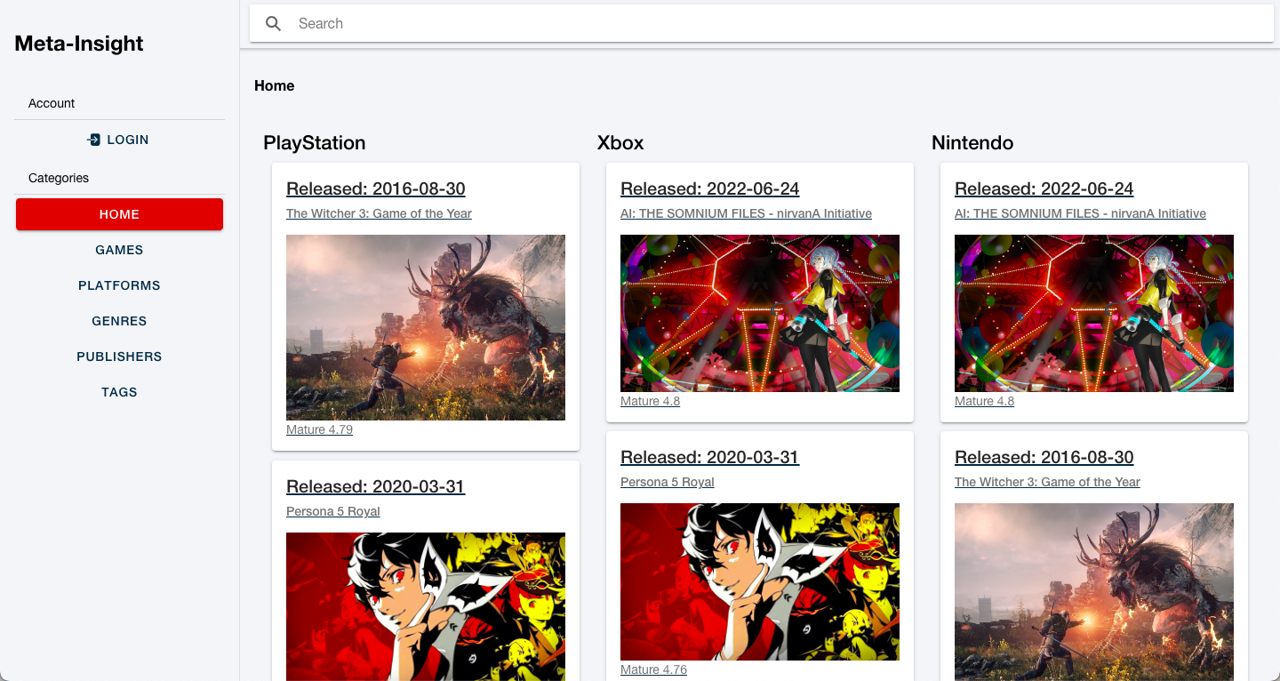Click Xbox Mature 4.8 rating link
This screenshot has width=1280, height=681.
point(650,401)
